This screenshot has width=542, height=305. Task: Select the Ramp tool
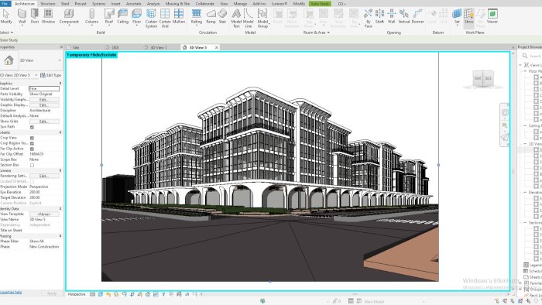tap(211, 16)
